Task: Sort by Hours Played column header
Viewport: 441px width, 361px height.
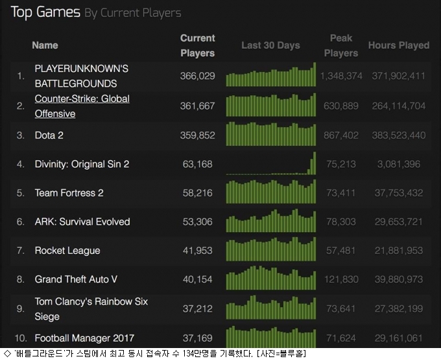Action: tap(399, 45)
